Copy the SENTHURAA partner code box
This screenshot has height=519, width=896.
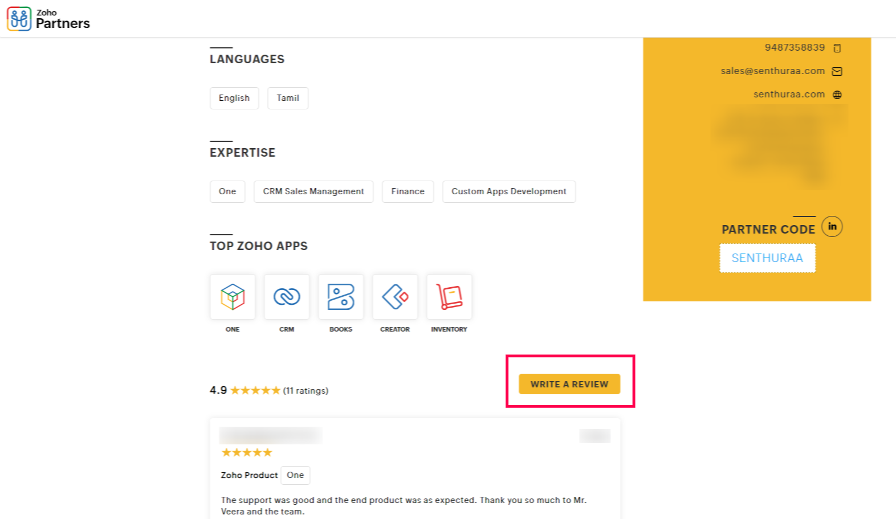(x=767, y=258)
